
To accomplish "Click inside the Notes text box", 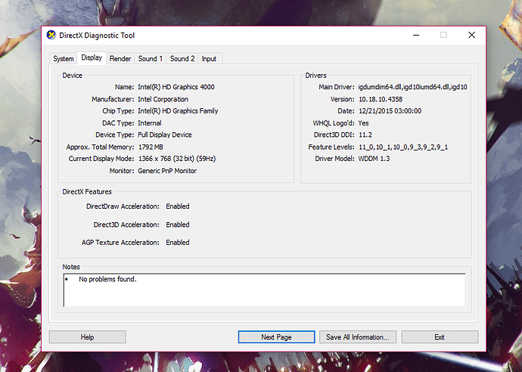I will click(x=264, y=290).
